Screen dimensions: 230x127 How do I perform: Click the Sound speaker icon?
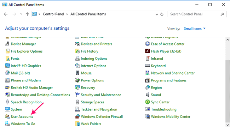[148, 95]
